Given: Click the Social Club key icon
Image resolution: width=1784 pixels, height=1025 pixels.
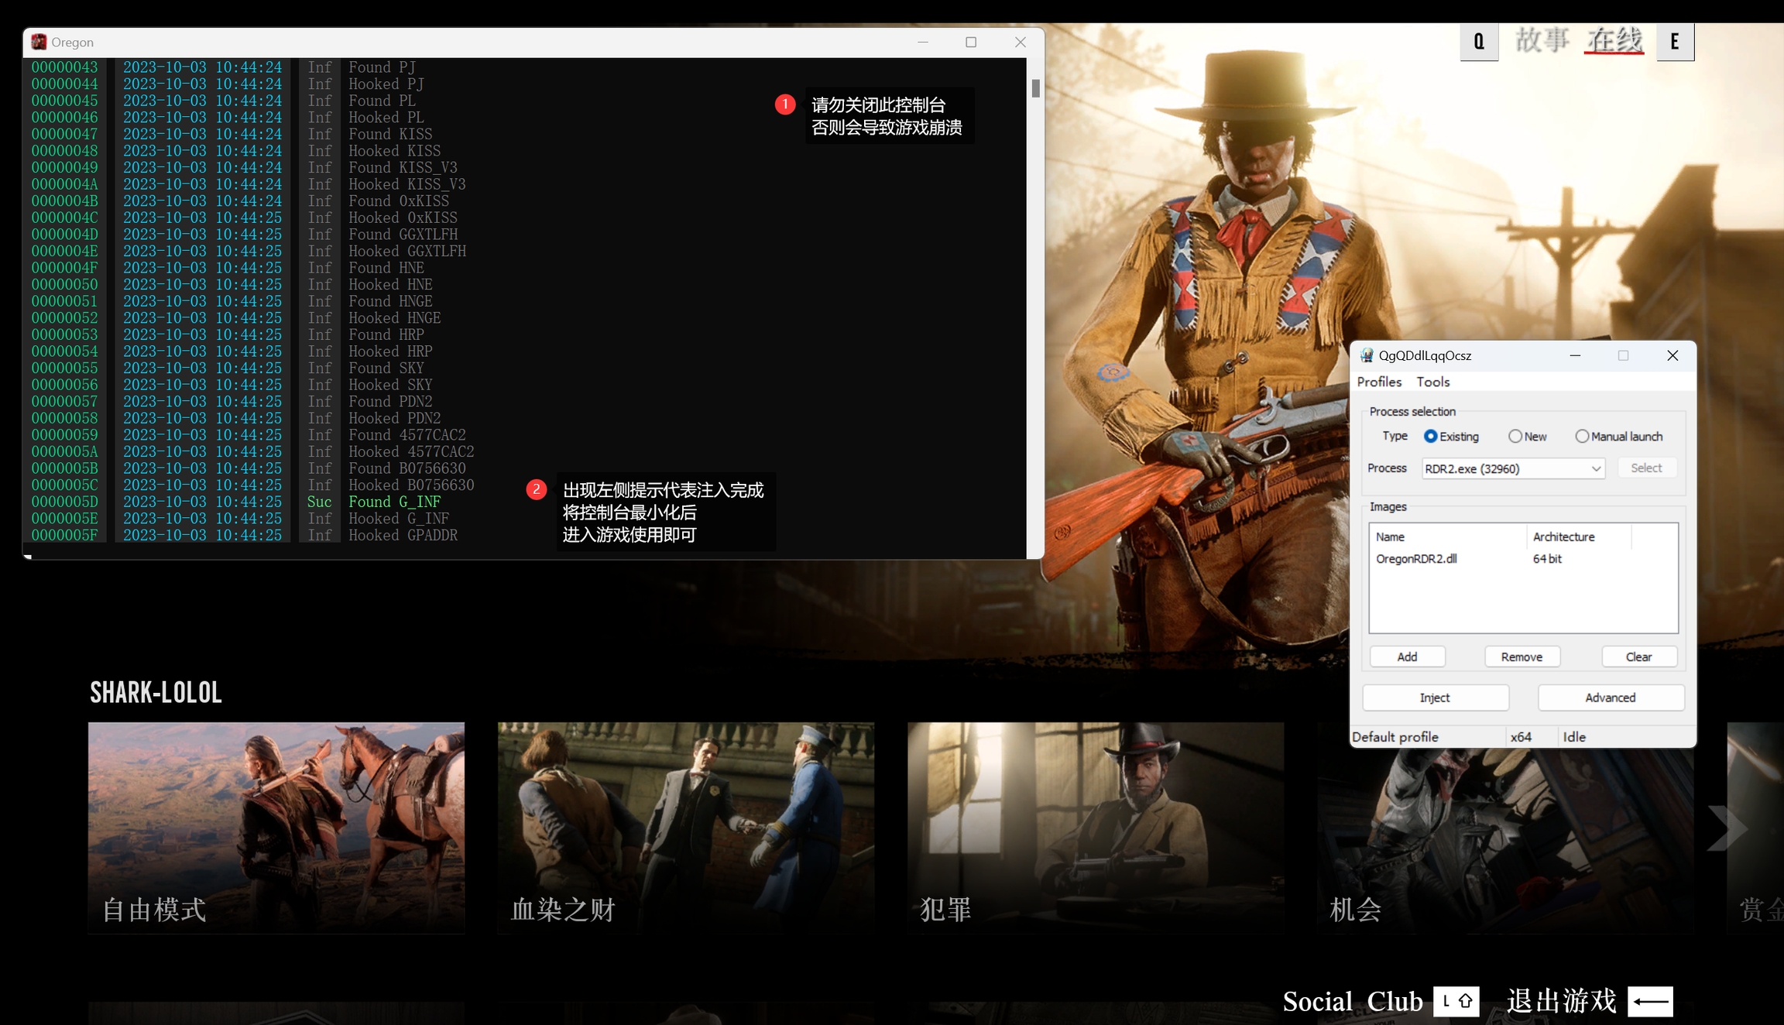Looking at the screenshot, I should 1456,1001.
